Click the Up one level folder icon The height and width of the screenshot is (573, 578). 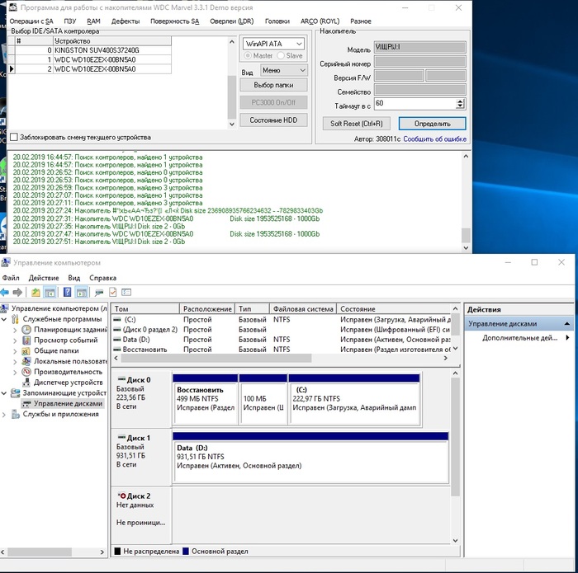36,292
